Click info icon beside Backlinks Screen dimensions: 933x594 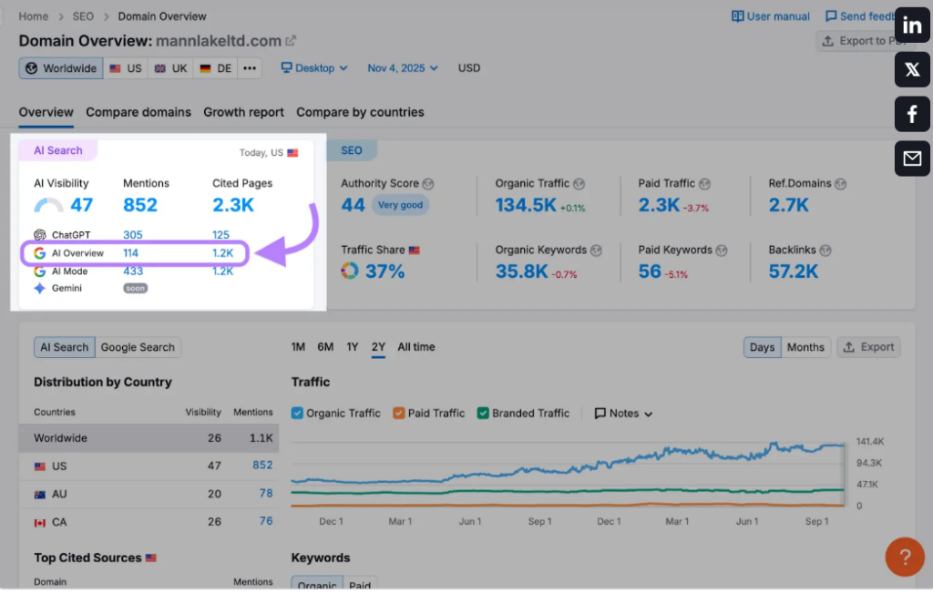click(x=825, y=251)
